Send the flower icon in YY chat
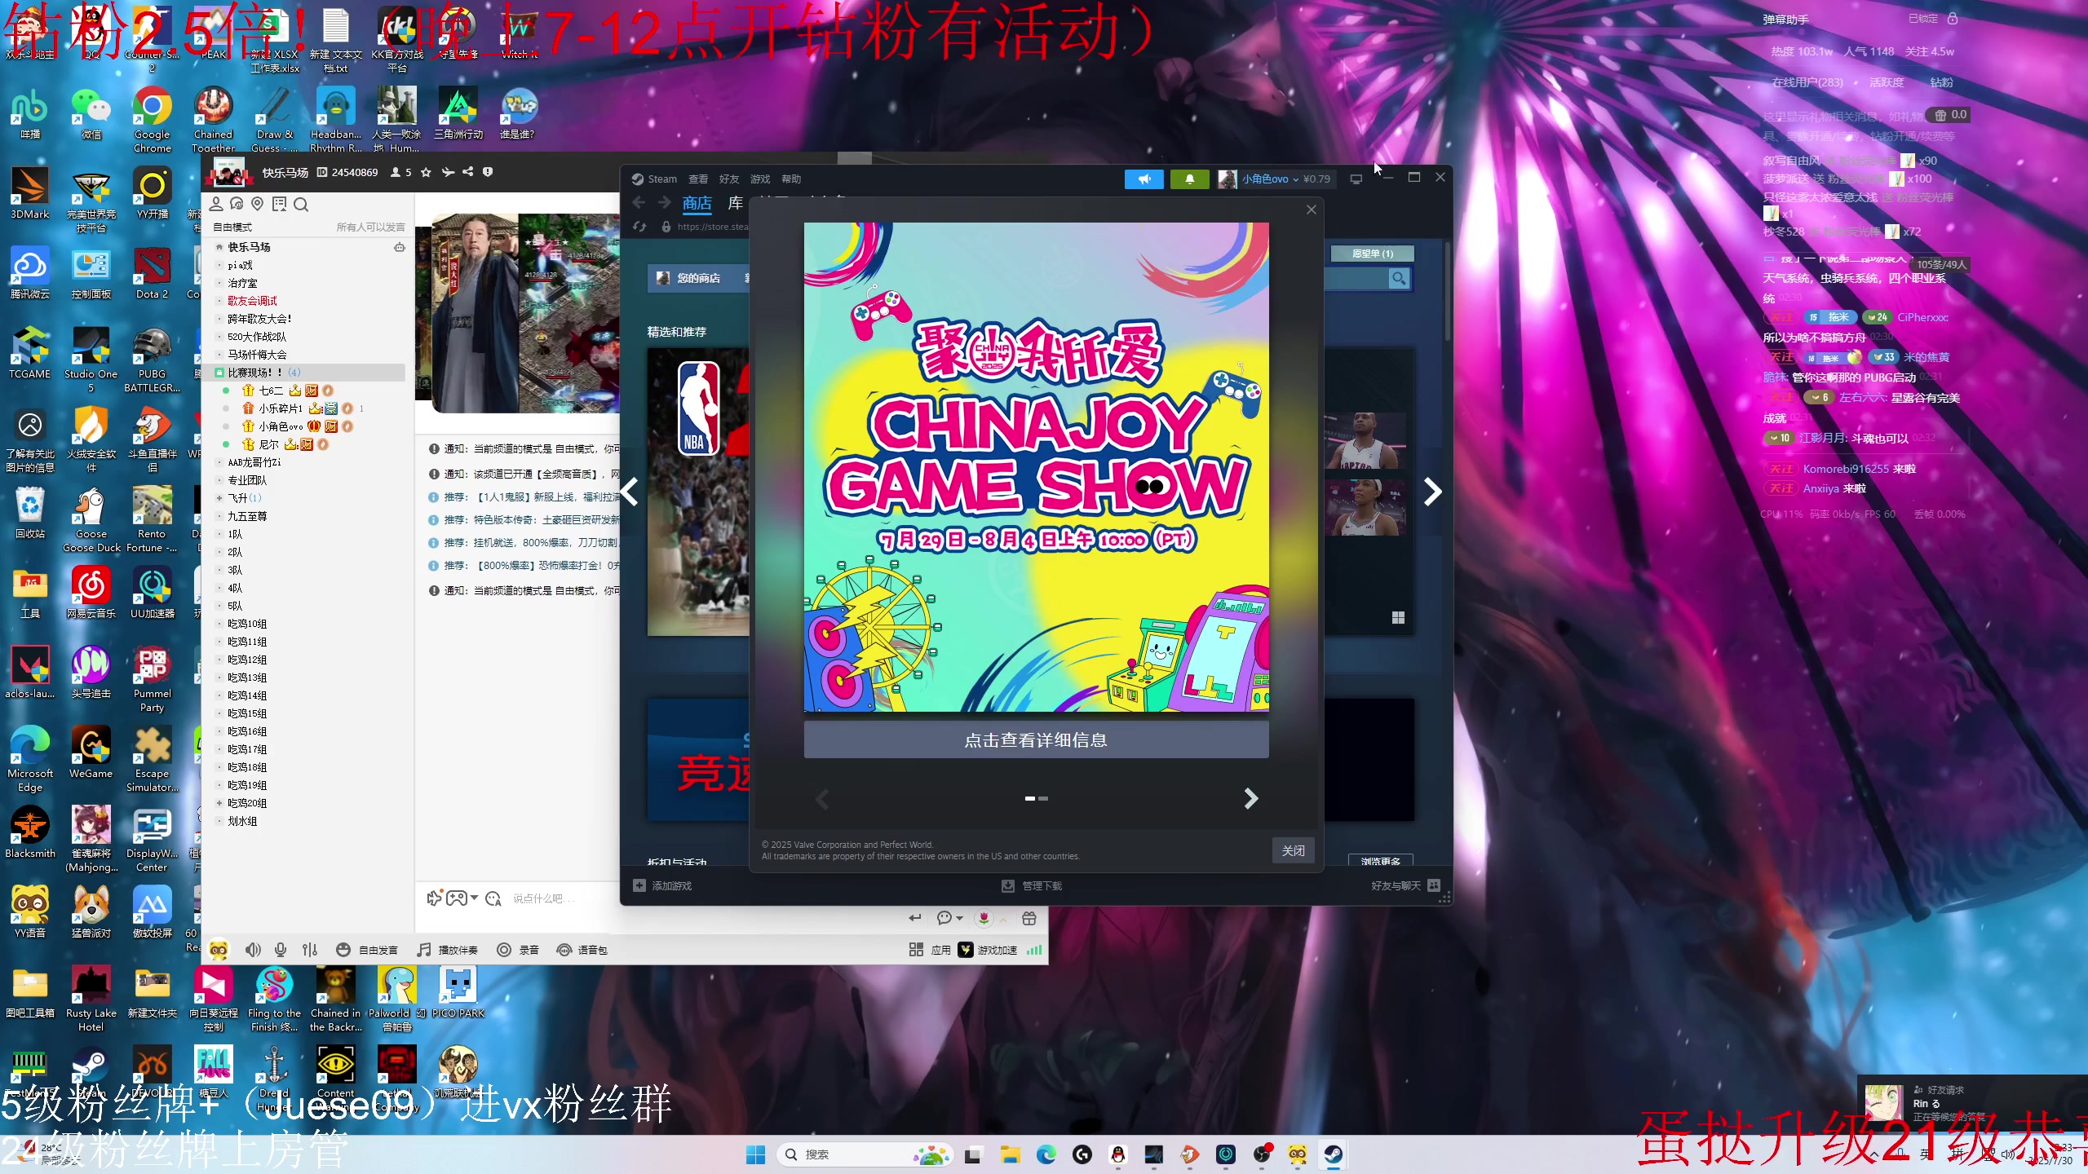 point(984,918)
